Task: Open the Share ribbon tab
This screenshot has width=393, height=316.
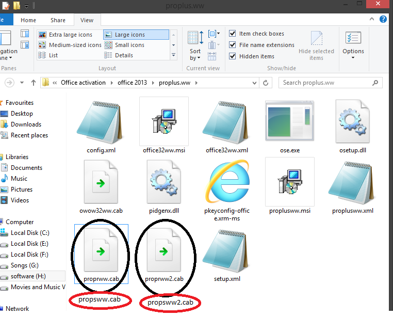Action: (58, 20)
